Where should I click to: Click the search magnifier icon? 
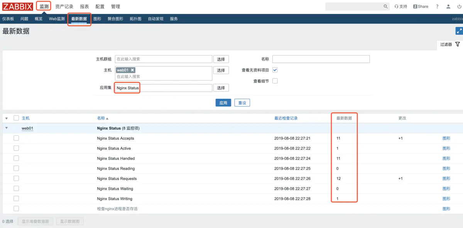(x=385, y=7)
